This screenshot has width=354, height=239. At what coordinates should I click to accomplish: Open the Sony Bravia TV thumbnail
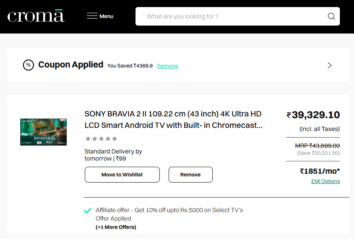tap(43, 132)
